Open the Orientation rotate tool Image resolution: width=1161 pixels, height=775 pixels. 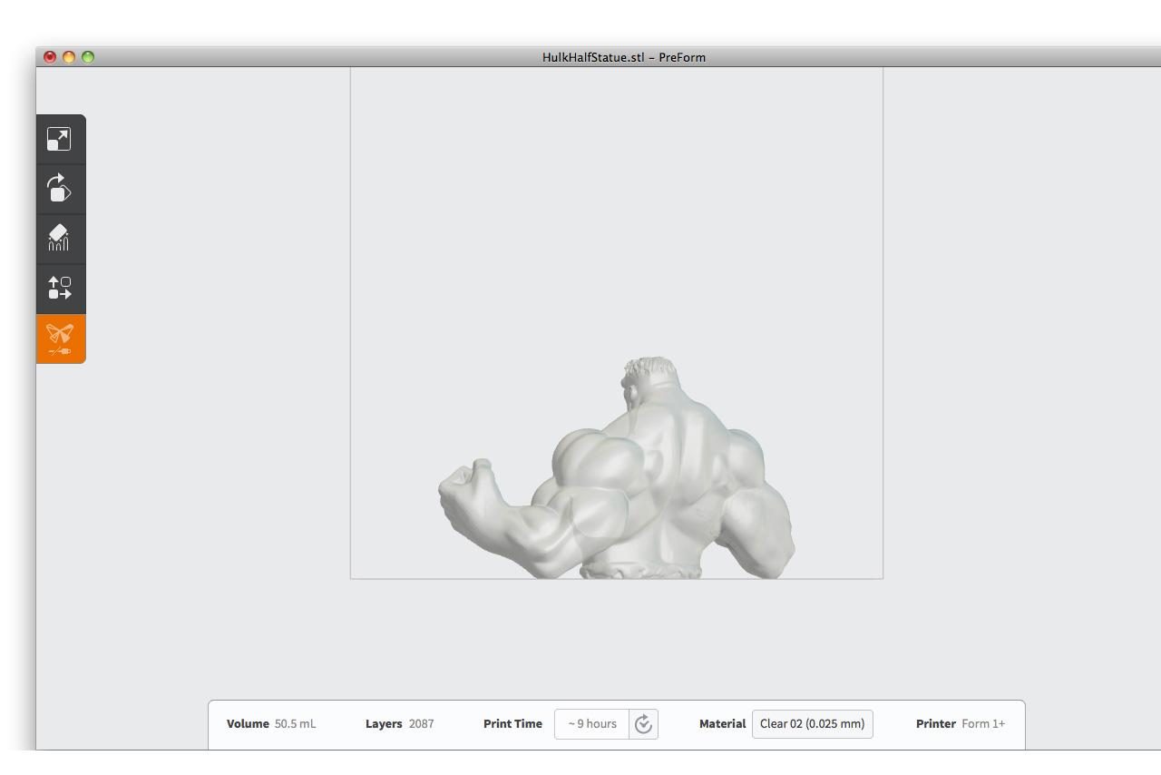coord(60,189)
